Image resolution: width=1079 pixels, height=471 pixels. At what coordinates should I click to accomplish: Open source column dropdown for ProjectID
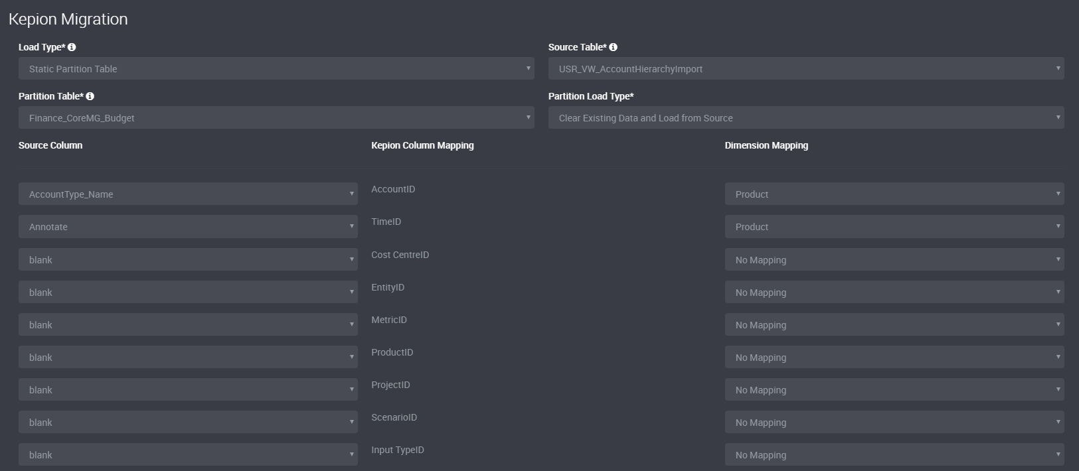(x=188, y=389)
